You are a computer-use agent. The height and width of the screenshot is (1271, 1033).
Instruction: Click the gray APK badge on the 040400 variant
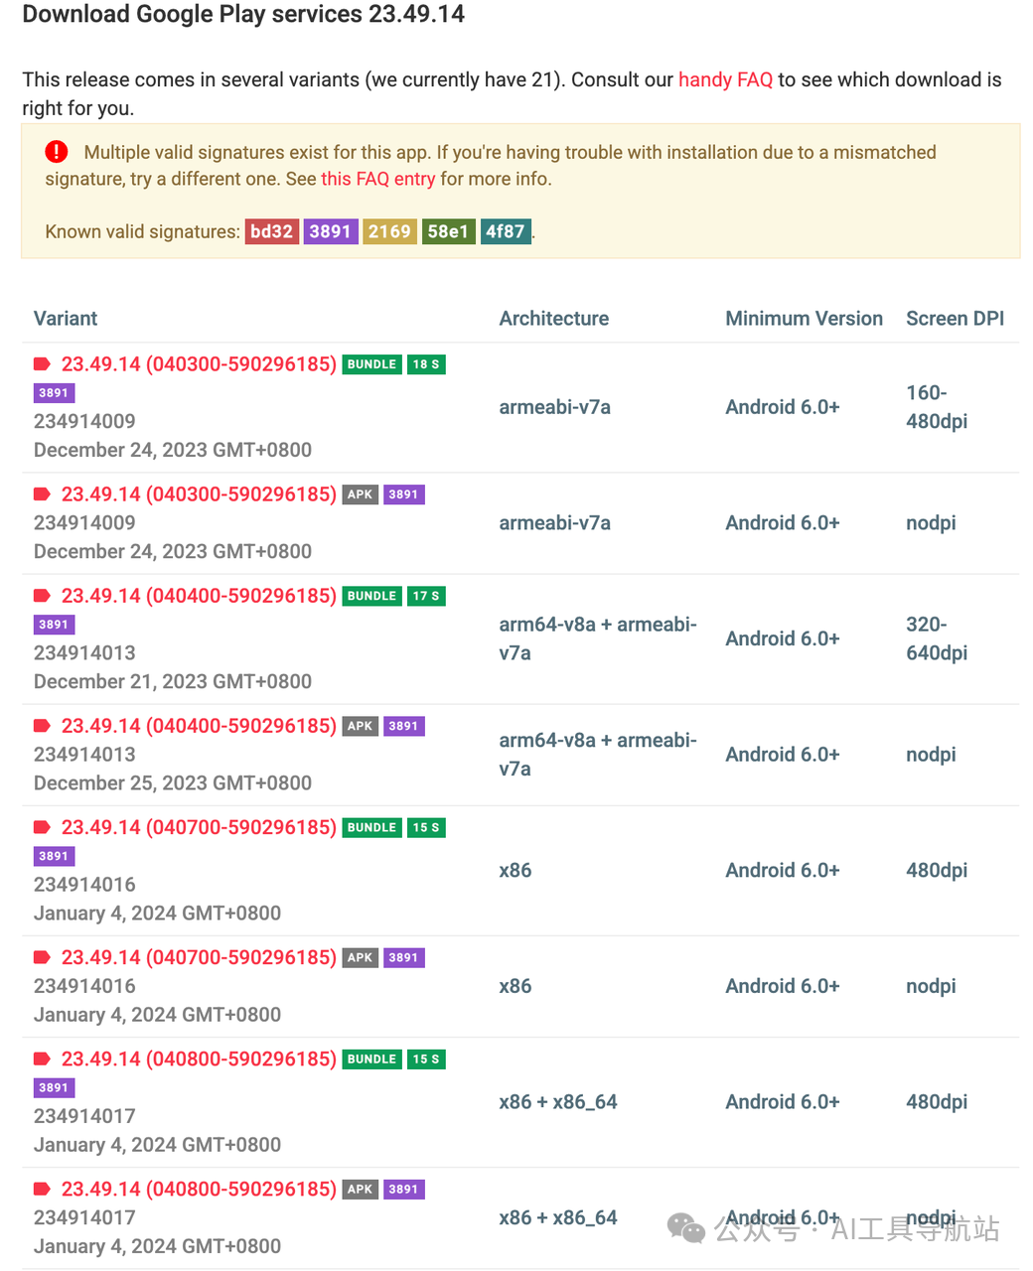(361, 726)
